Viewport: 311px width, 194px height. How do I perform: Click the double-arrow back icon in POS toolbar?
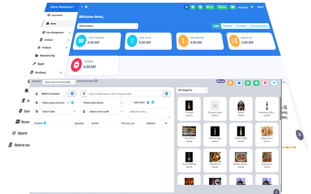274,83
